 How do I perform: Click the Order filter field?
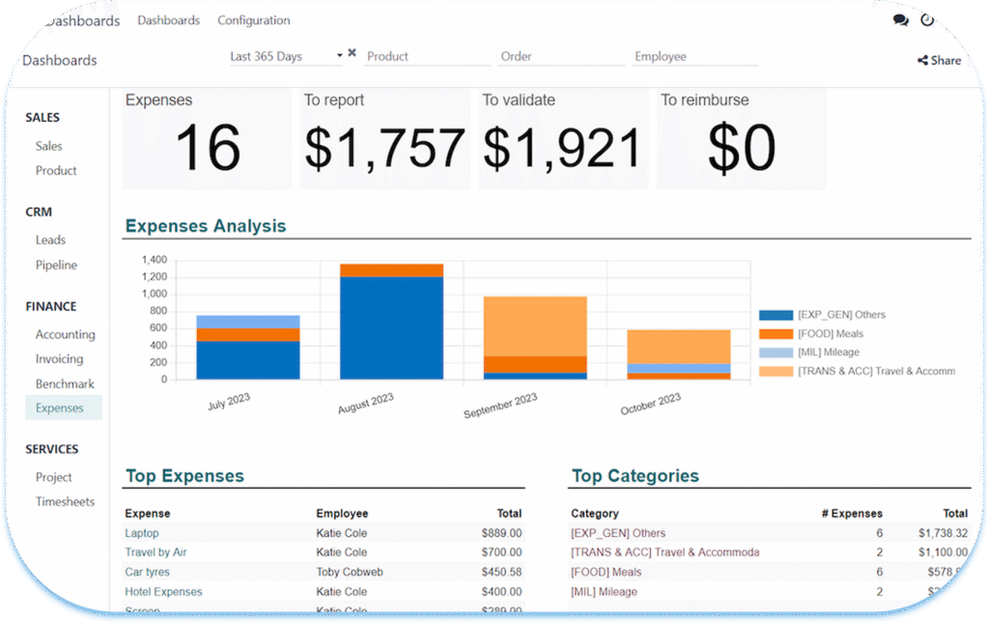(x=560, y=57)
